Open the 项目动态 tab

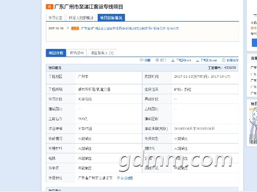coord(55,18)
